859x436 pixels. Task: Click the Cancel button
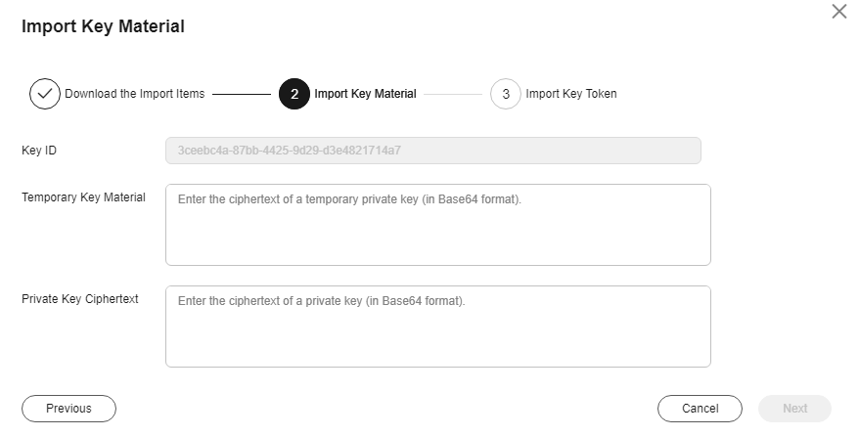(701, 409)
